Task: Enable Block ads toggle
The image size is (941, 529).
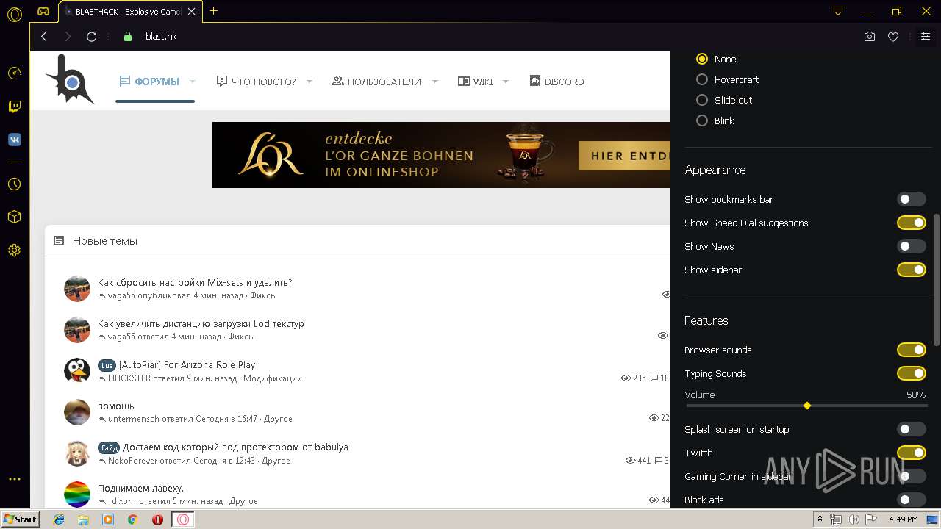Action: [911, 500]
